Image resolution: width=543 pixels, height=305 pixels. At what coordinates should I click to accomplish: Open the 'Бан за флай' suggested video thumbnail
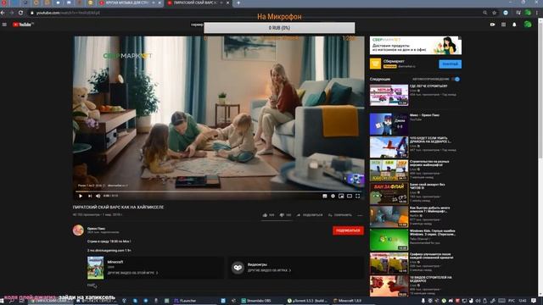coord(389,193)
